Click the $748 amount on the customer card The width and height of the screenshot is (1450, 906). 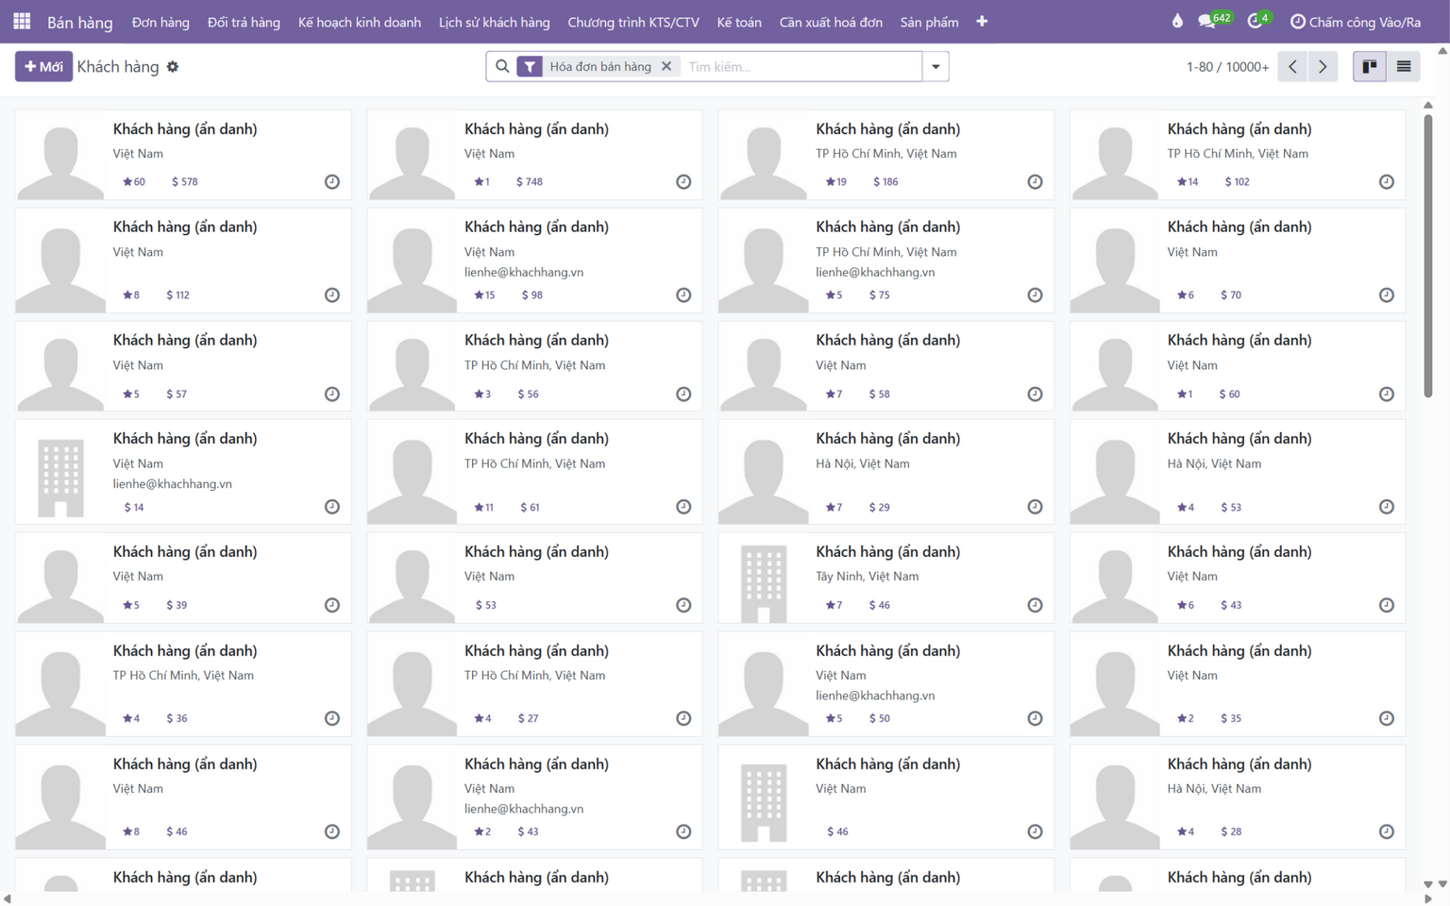coord(530,181)
